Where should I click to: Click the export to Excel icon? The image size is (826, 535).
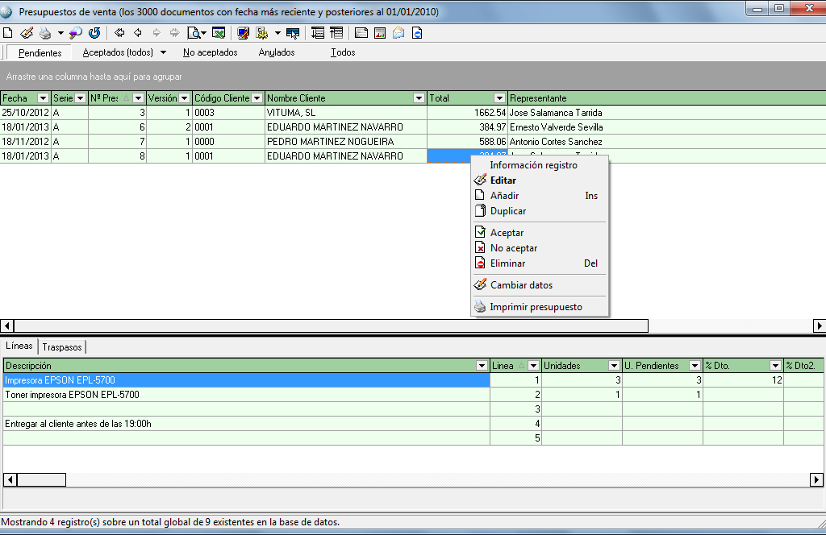click(x=219, y=33)
